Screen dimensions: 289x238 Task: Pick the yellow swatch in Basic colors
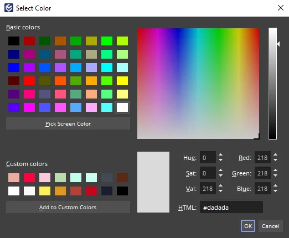pyautogui.click(x=122, y=81)
